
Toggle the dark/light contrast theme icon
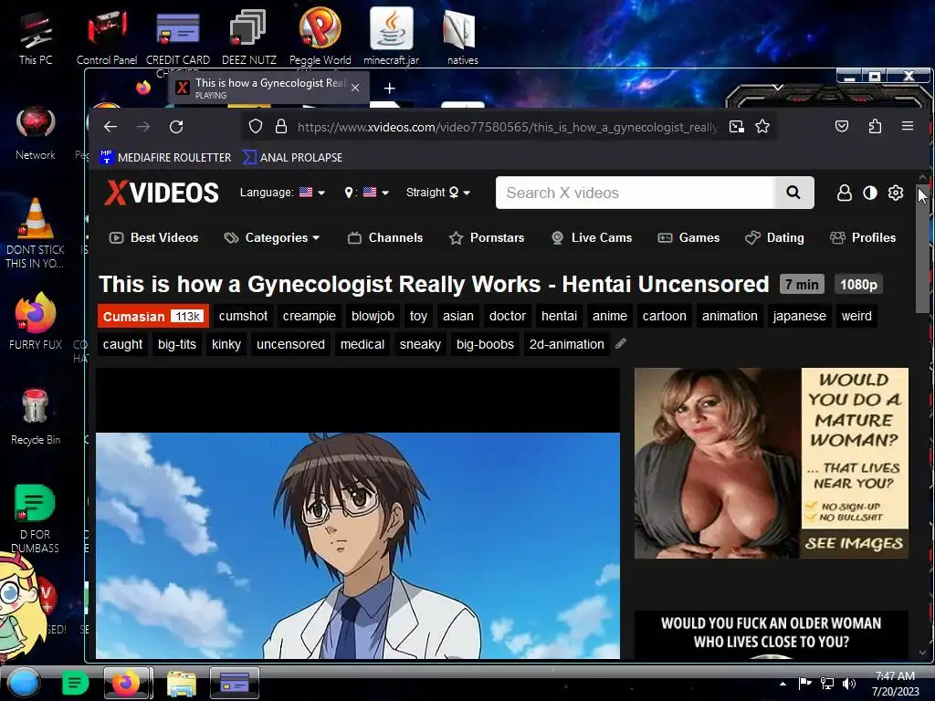tap(870, 193)
